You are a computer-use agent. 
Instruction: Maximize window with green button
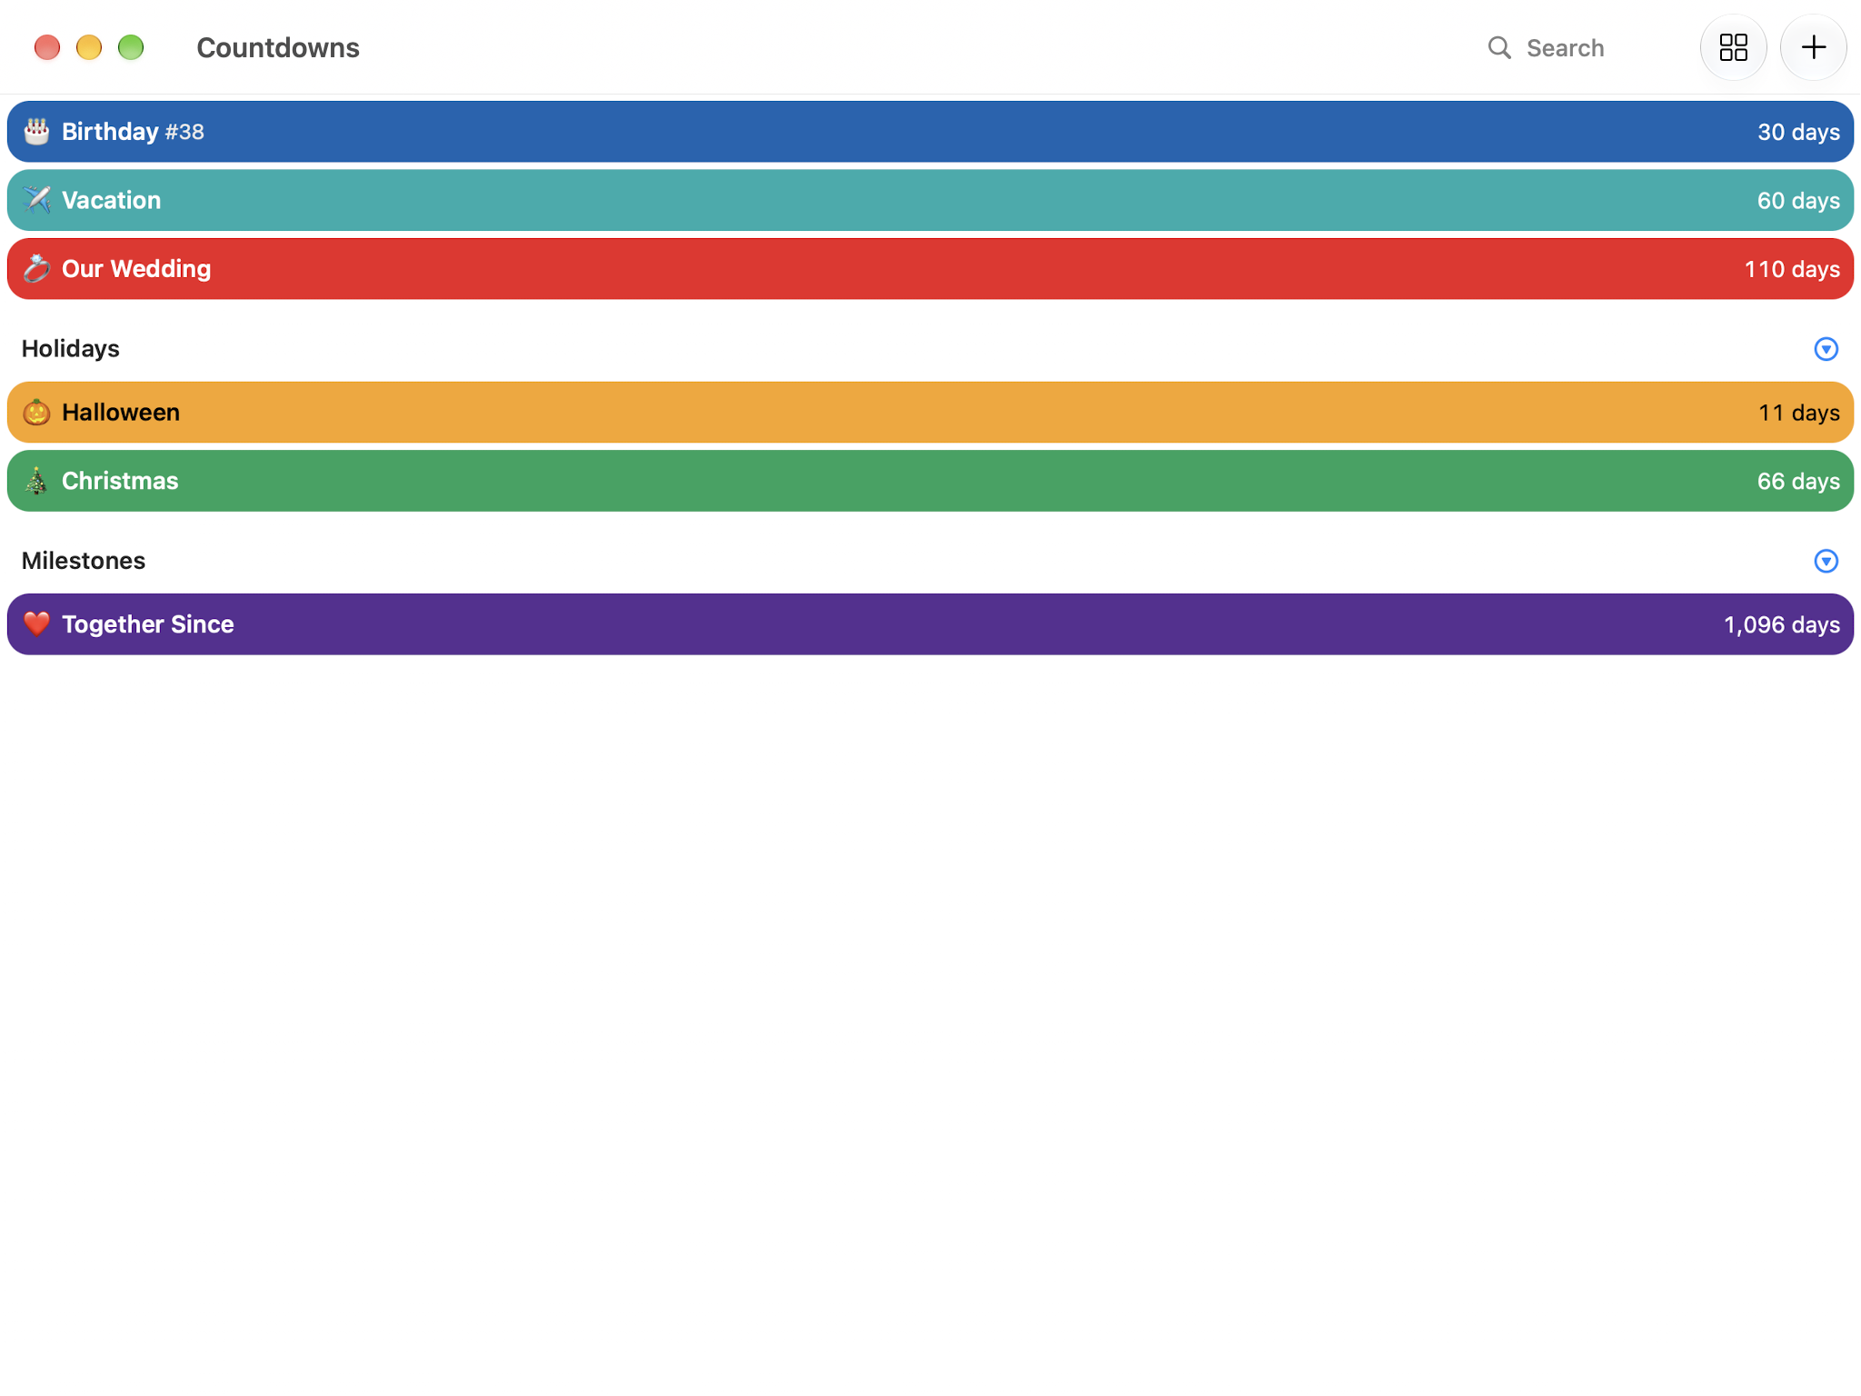(x=131, y=47)
